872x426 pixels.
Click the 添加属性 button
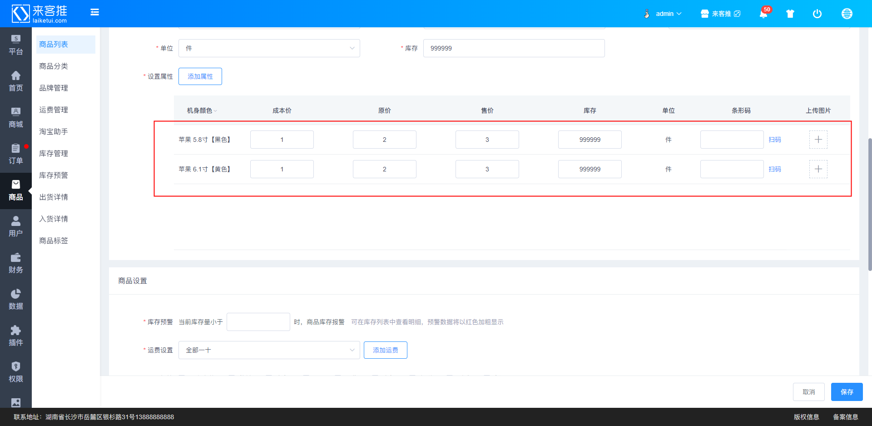tap(200, 76)
